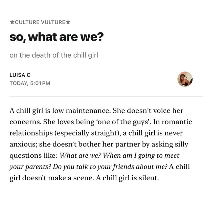Open the author's round profile photo
This screenshot has width=203, height=203.
[185, 79]
